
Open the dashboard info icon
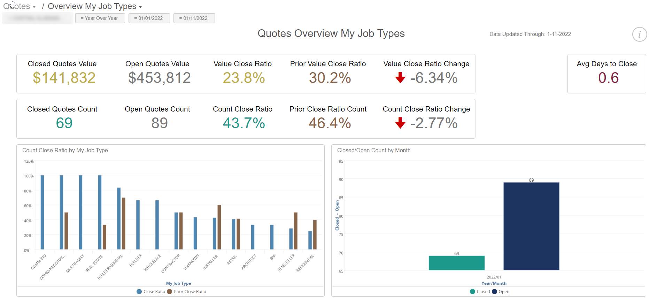click(x=640, y=35)
